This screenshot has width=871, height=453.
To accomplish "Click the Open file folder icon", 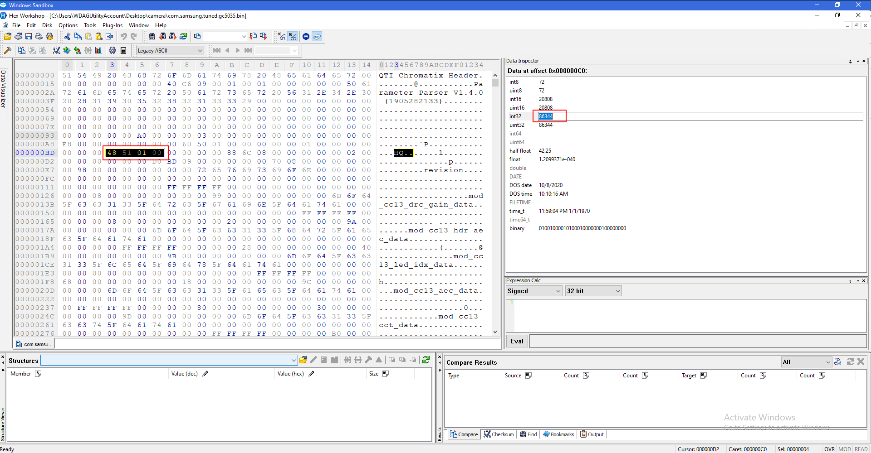I will (x=8, y=37).
